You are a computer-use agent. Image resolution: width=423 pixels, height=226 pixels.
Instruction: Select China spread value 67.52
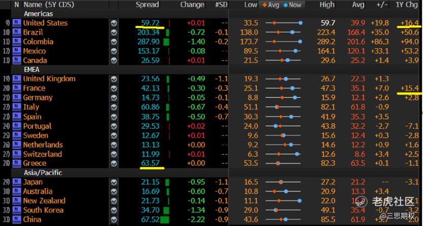150,219
